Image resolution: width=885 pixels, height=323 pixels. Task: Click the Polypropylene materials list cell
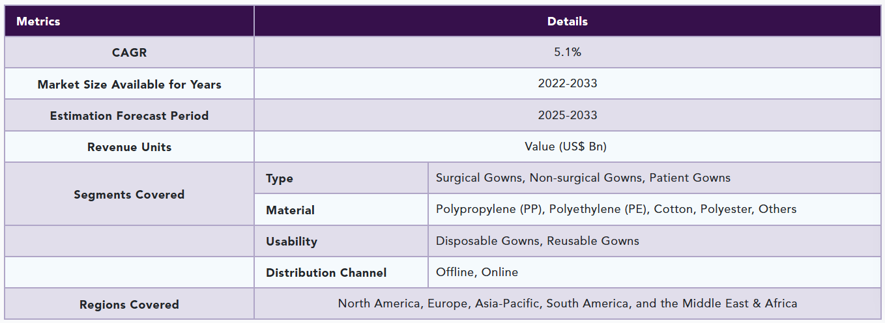(616, 209)
